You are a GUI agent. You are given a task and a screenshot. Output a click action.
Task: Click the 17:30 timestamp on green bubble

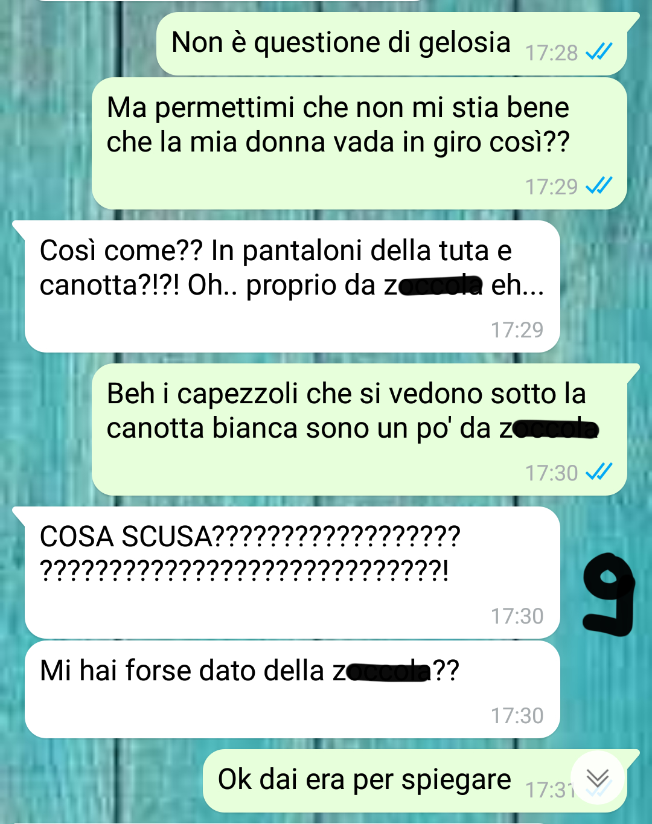[x=551, y=473]
